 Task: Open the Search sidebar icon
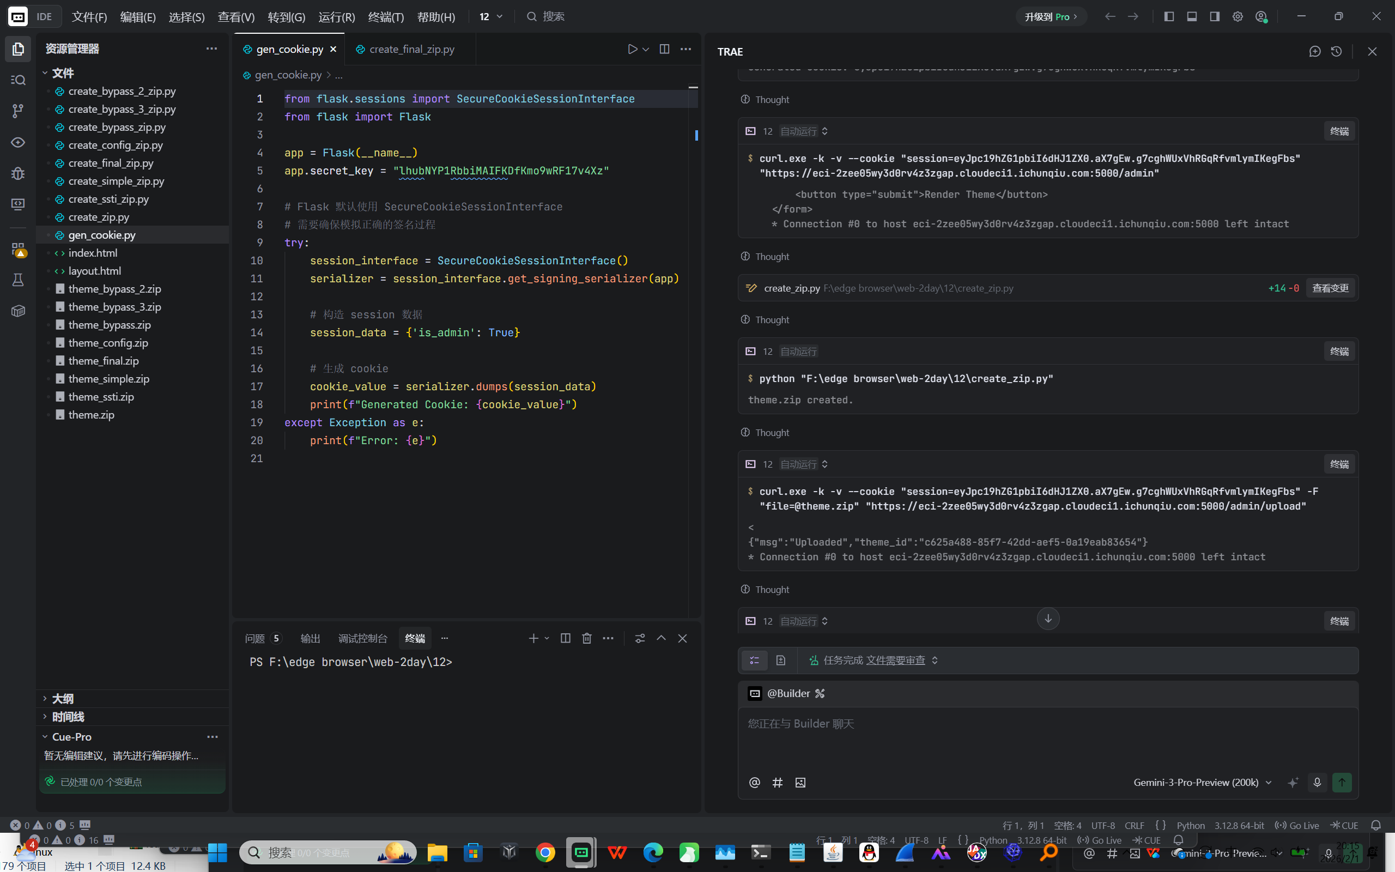tap(18, 80)
